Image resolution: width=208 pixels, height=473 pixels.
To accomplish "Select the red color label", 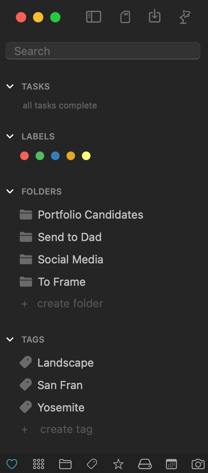I will pyautogui.click(x=24, y=156).
